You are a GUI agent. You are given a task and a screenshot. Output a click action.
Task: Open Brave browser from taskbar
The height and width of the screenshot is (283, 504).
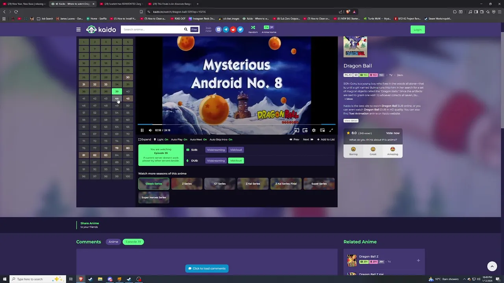click(81, 279)
